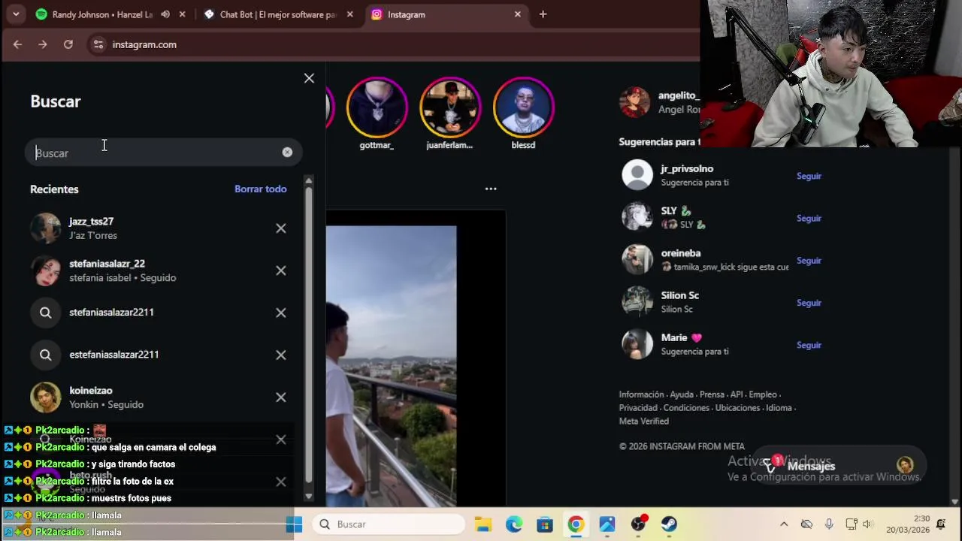Open oreineba profile
Screen dimensions: 962x541
[x=680, y=253]
